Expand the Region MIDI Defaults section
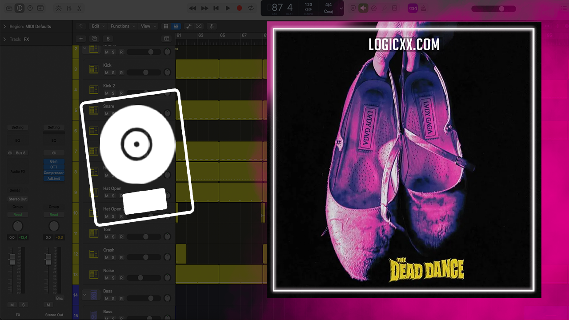This screenshot has height=320, width=569. [x=5, y=27]
